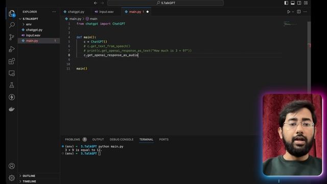Select the TERMINAL panel tab

click(146, 140)
